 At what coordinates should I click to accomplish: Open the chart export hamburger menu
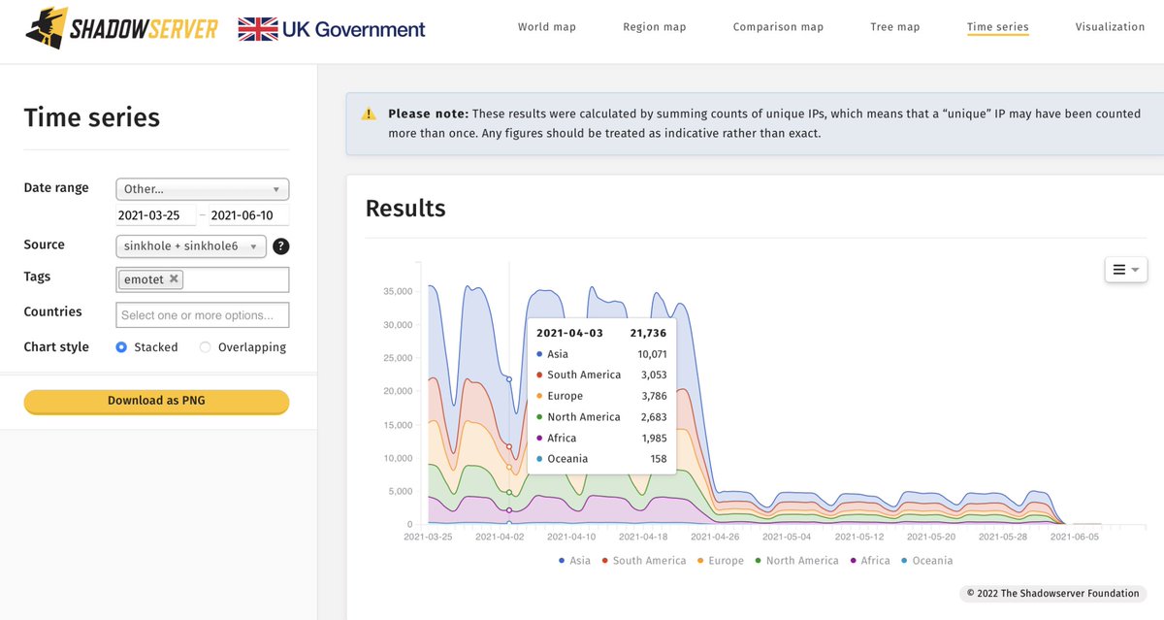(x=1125, y=269)
